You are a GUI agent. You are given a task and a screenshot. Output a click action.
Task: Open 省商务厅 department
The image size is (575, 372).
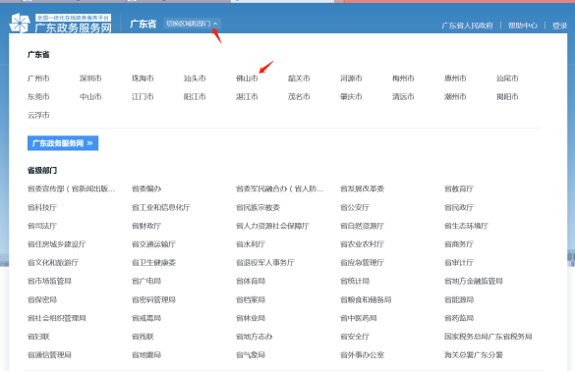[x=459, y=244]
